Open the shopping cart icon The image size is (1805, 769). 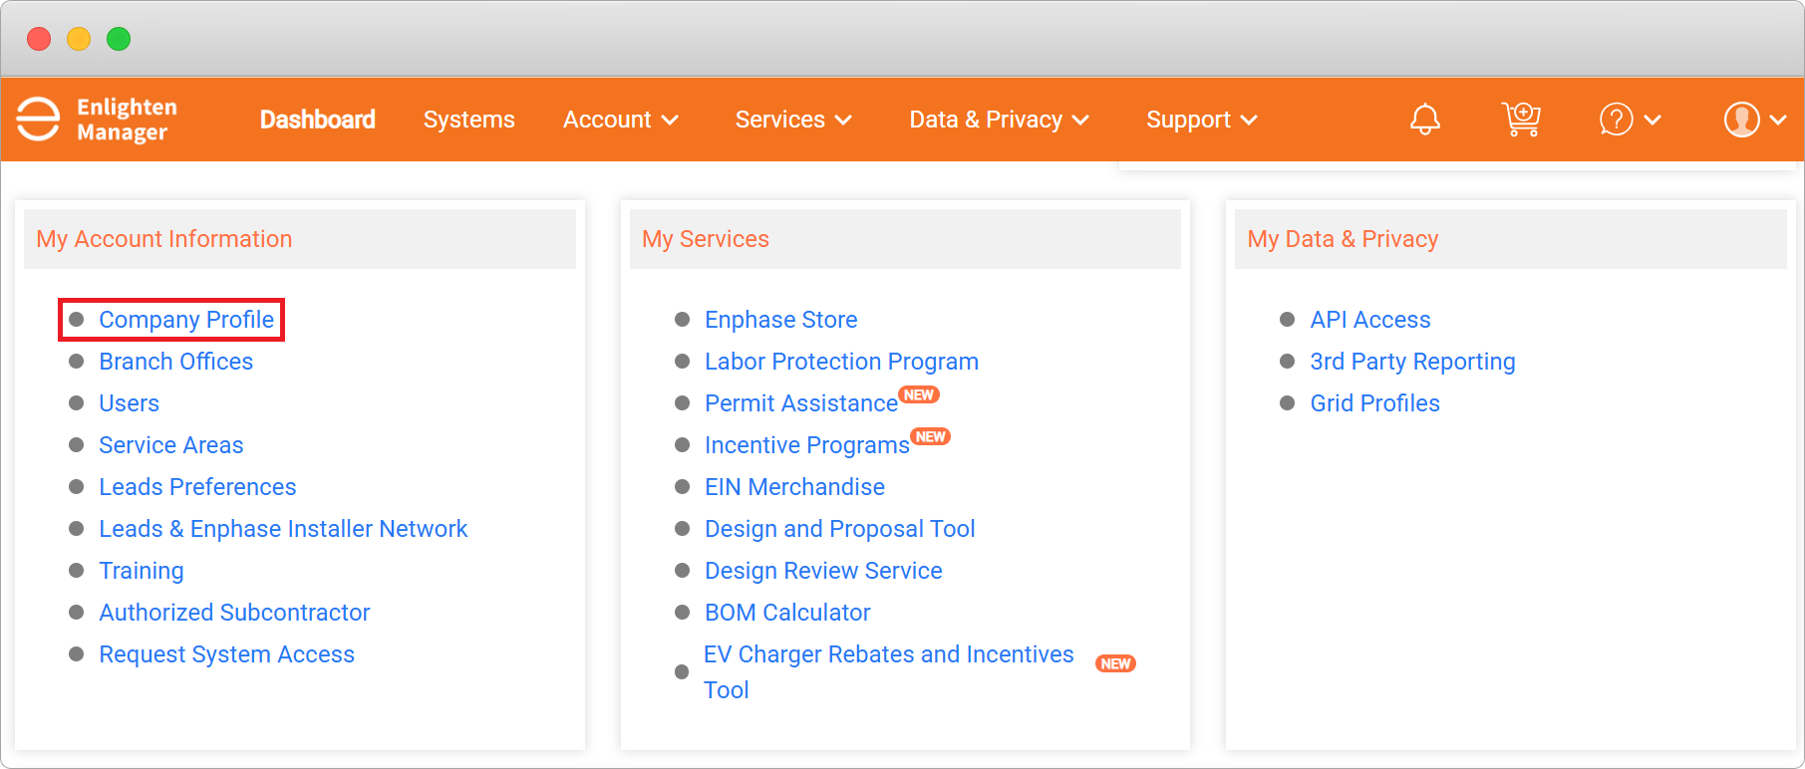tap(1521, 120)
